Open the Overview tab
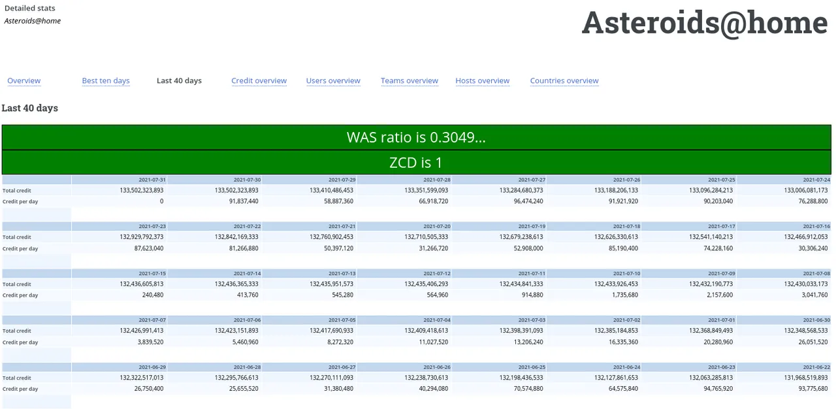Viewport: 836px width, 409px height. (x=24, y=81)
